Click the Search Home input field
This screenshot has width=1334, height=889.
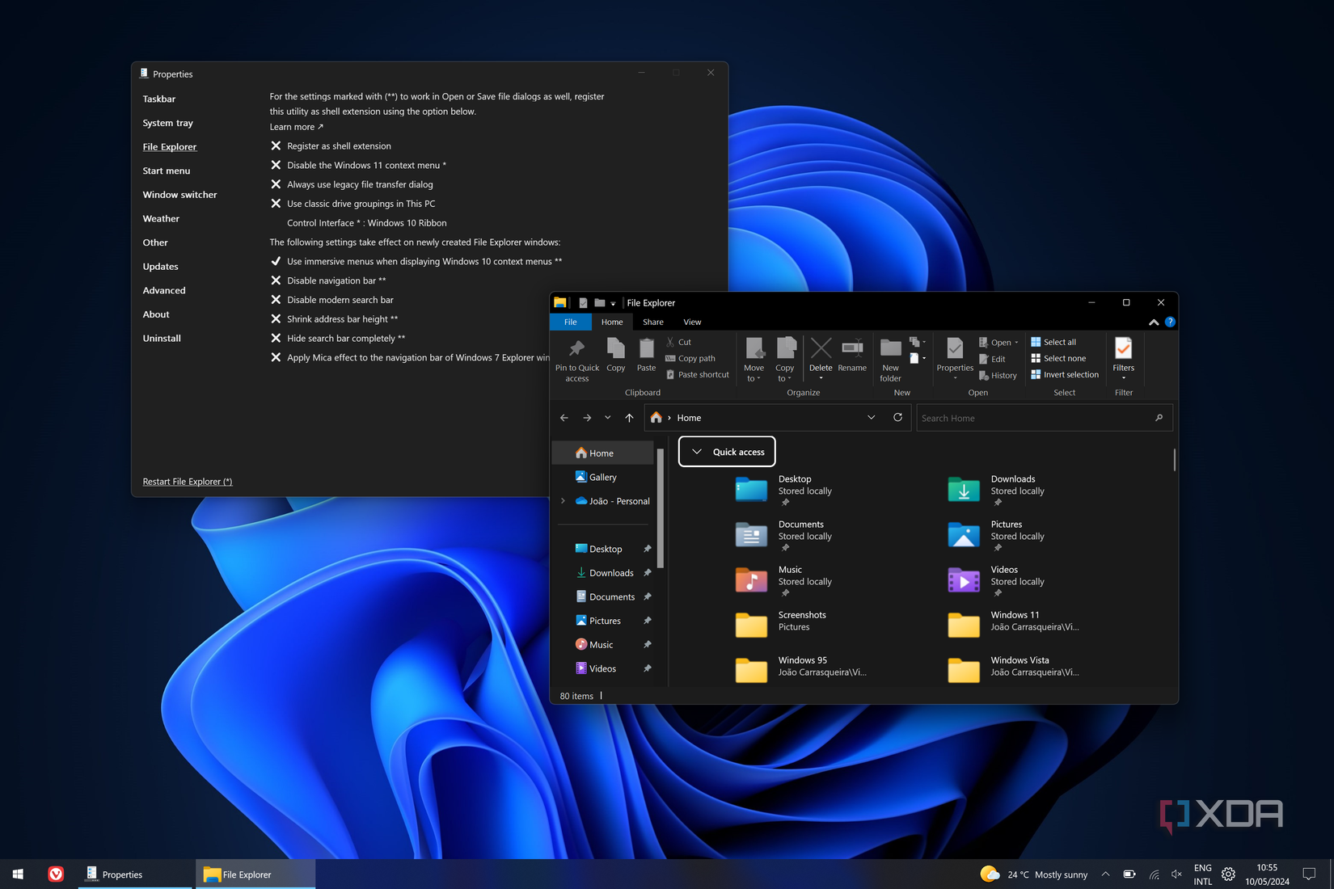click(x=1035, y=419)
